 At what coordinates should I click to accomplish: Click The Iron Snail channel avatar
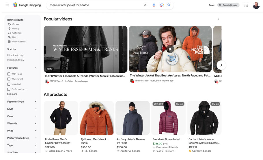[x=132, y=81]
